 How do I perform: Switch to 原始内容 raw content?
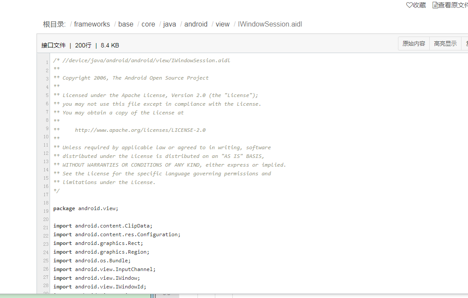[x=414, y=44]
